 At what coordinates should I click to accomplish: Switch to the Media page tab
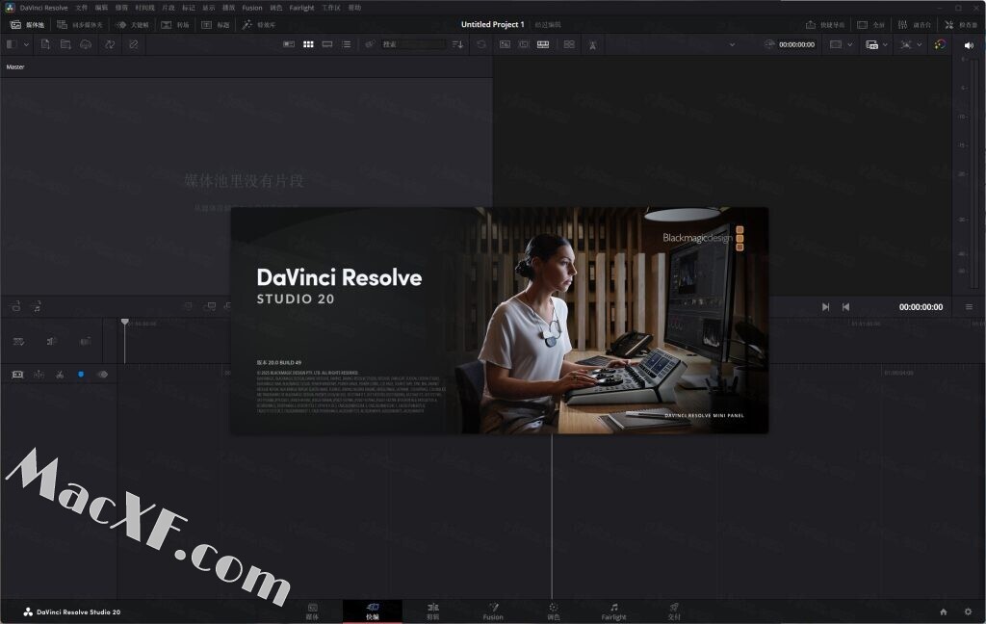(312, 611)
